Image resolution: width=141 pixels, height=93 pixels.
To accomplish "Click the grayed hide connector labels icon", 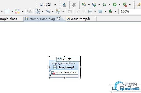I will pyautogui.click(x=84, y=11).
